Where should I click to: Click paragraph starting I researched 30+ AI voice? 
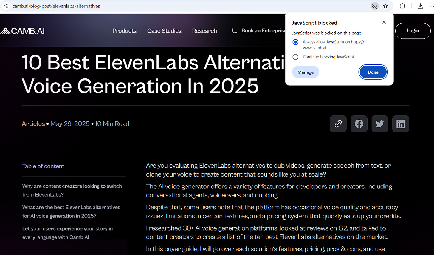coord(267,233)
